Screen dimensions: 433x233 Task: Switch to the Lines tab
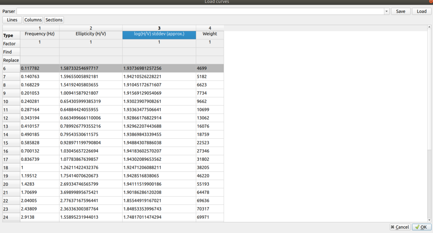(12, 20)
